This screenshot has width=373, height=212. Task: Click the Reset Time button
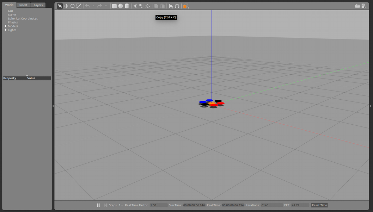click(319, 205)
